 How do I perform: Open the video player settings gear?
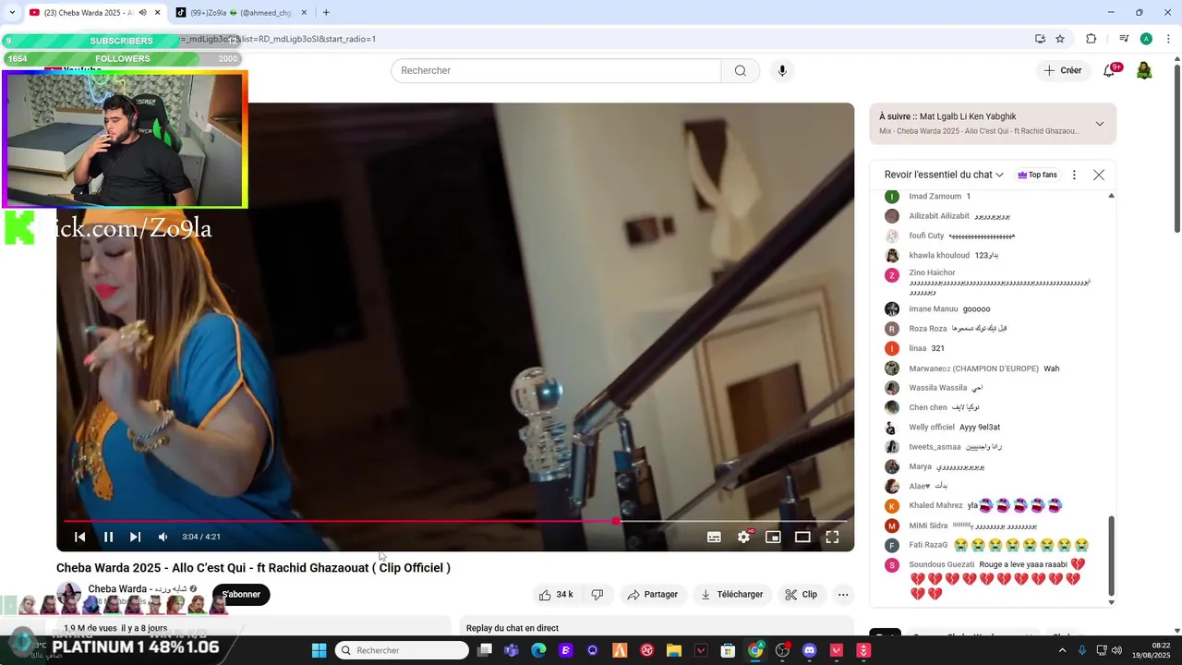pos(743,537)
